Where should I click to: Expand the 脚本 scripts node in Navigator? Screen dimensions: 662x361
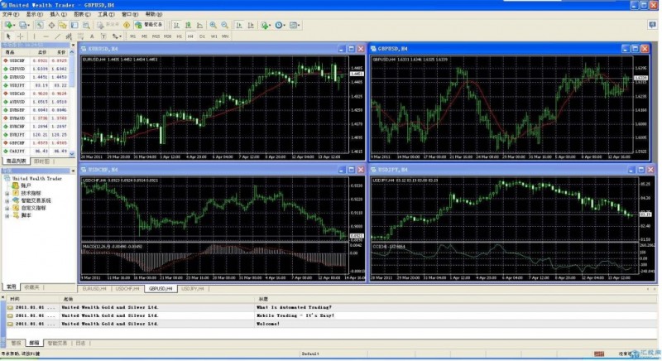click(7, 216)
